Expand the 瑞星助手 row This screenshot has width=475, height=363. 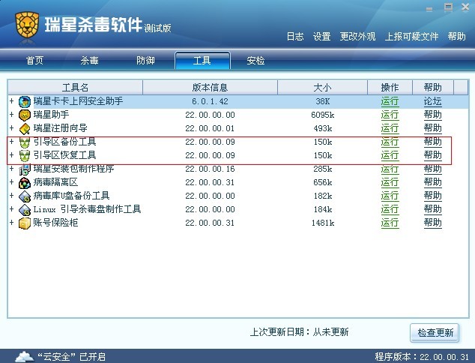(x=11, y=114)
